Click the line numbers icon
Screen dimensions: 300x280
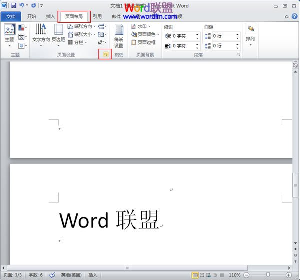102,34
